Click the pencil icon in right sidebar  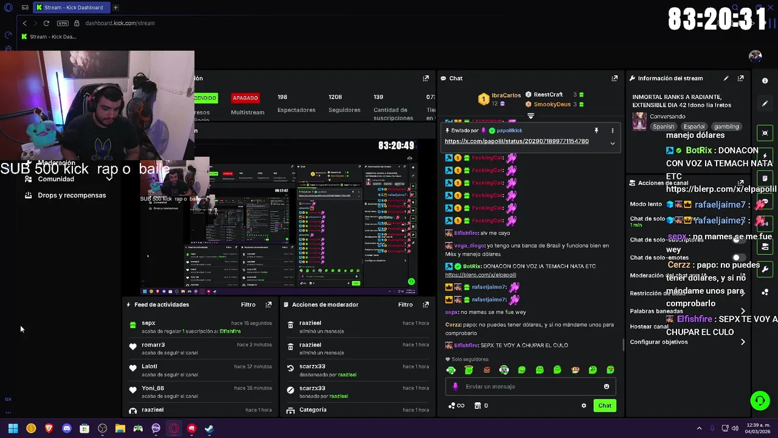pos(765,103)
